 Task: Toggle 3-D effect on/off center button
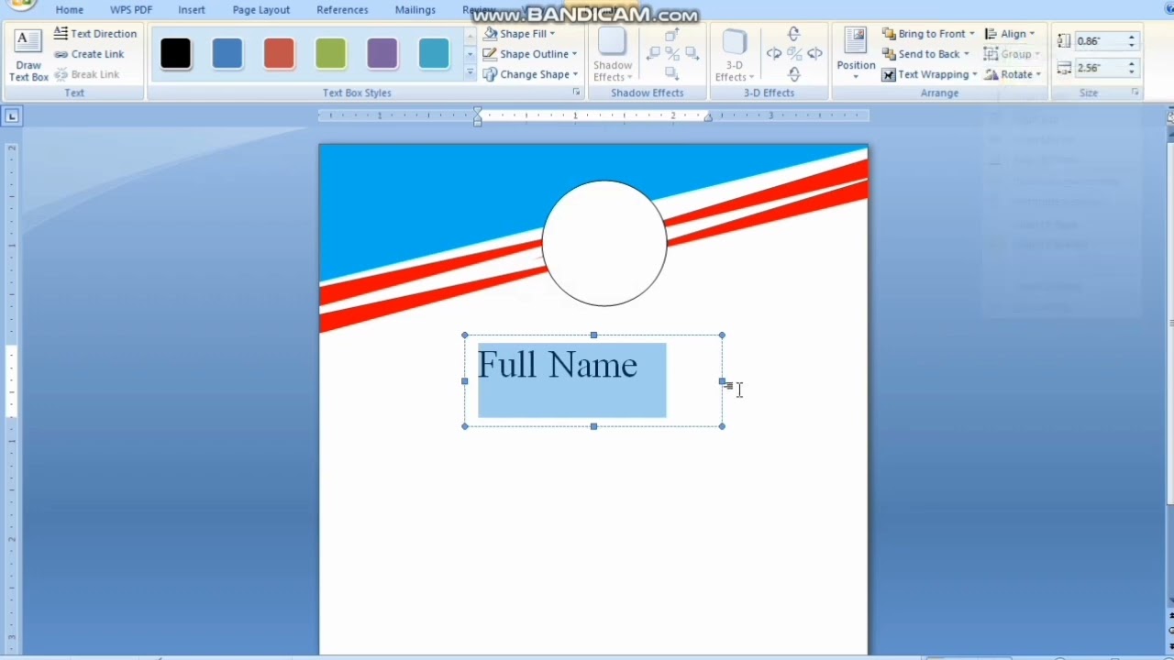pyautogui.click(x=794, y=54)
